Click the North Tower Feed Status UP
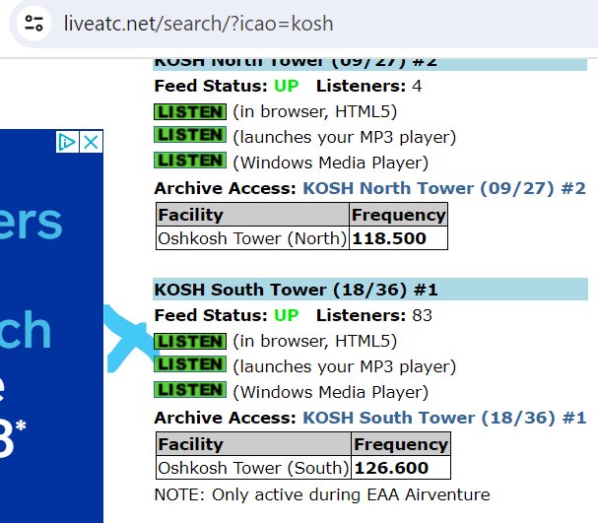The image size is (598, 523). (x=286, y=86)
